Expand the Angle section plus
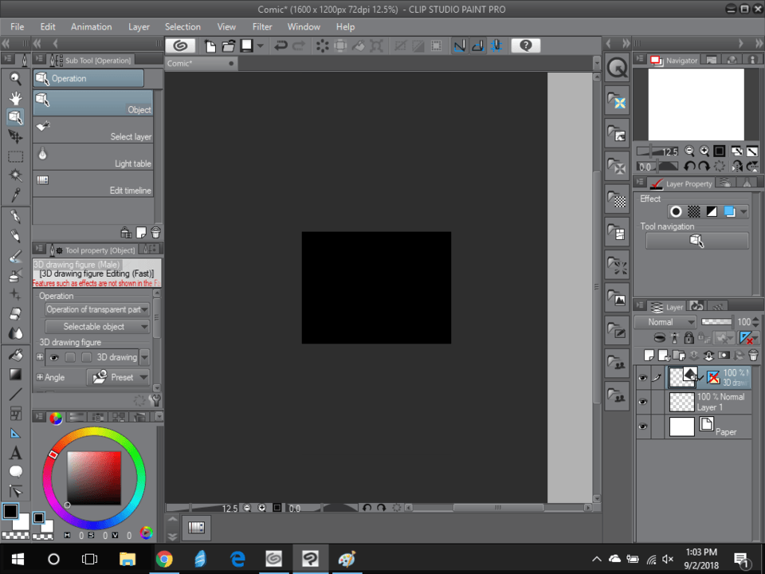The width and height of the screenshot is (765, 574). [40, 377]
